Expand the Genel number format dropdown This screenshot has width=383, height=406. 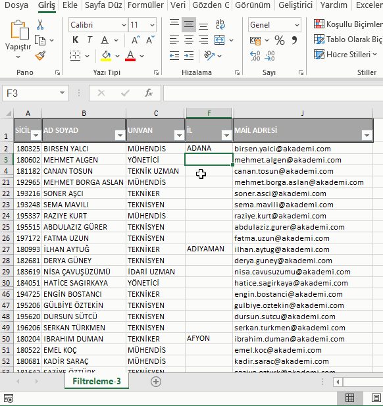pyautogui.click(x=297, y=25)
